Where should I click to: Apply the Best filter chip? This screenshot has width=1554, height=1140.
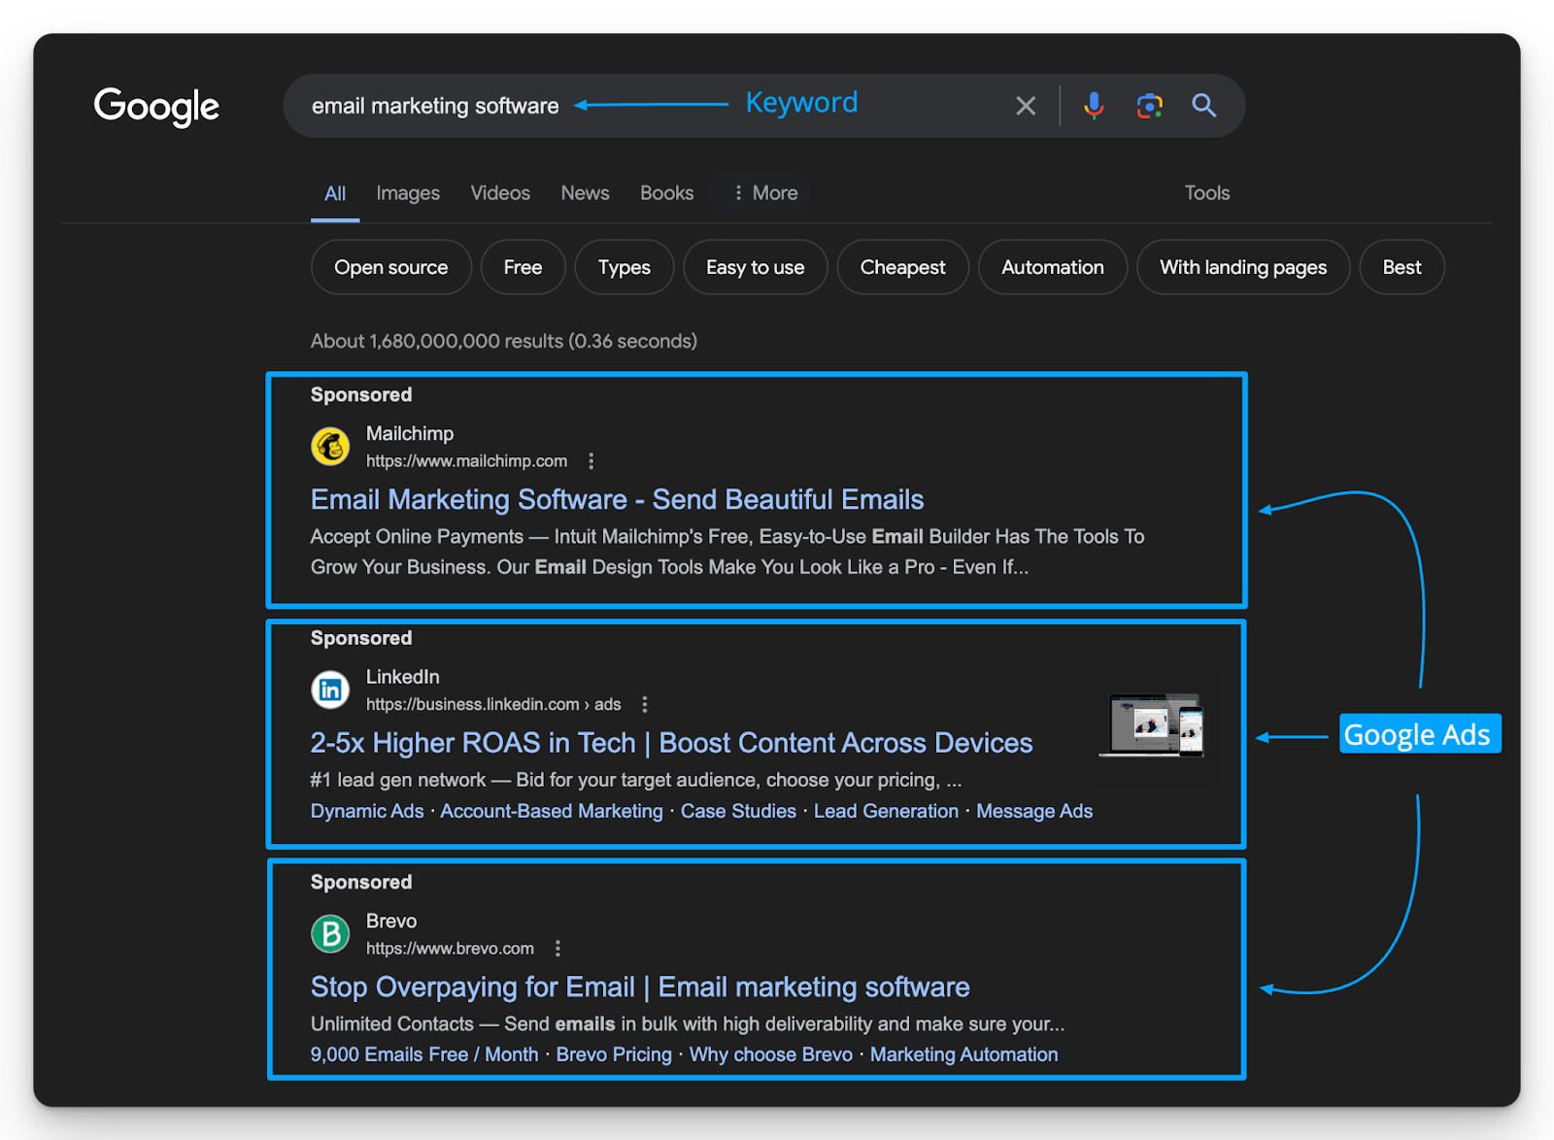(x=1402, y=267)
